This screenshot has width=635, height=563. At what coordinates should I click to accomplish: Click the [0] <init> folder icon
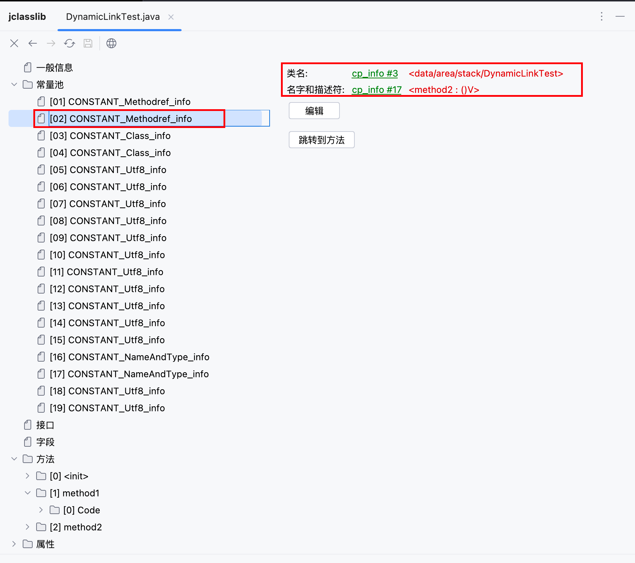point(41,476)
